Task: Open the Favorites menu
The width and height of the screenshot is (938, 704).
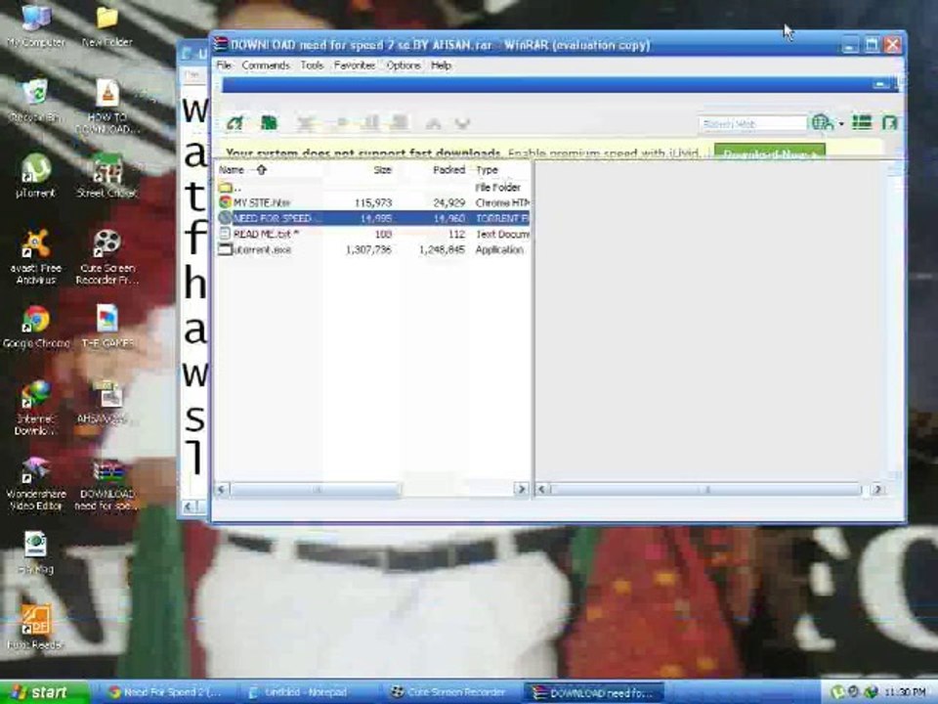Action: [355, 66]
